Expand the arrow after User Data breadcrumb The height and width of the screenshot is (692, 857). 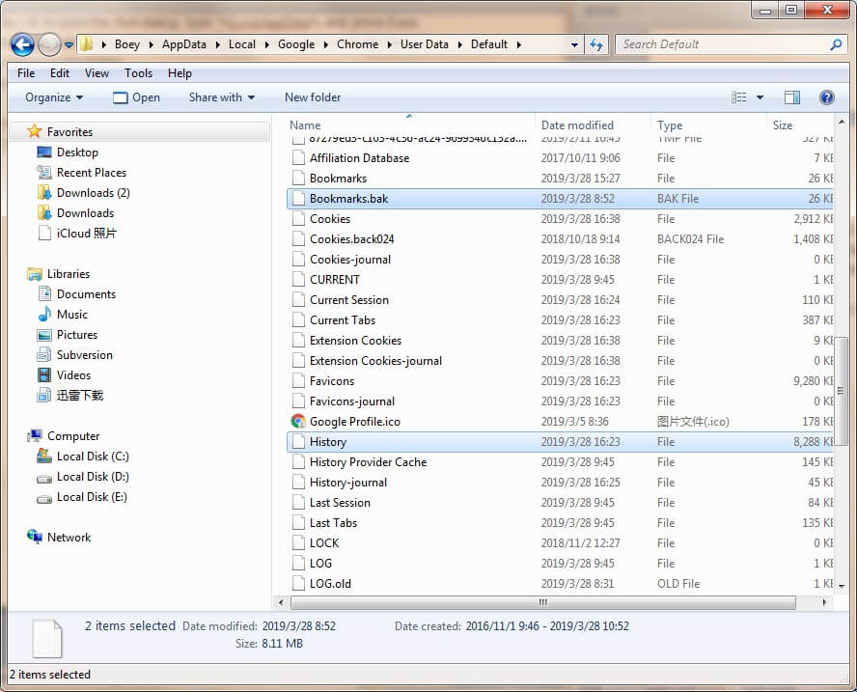coord(459,44)
